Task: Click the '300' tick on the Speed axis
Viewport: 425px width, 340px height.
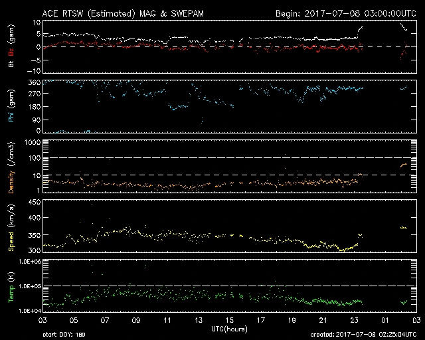Action: pyautogui.click(x=35, y=250)
